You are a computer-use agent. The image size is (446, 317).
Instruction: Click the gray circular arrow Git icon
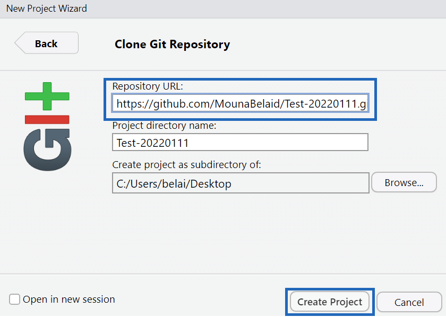[47, 149]
